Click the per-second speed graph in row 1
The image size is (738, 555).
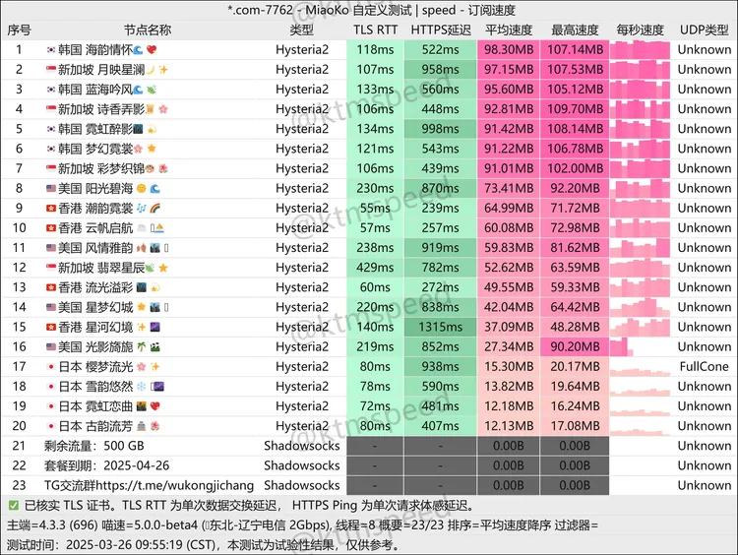pyautogui.click(x=640, y=49)
